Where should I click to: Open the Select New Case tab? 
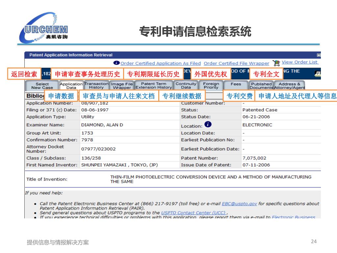pos(42,86)
